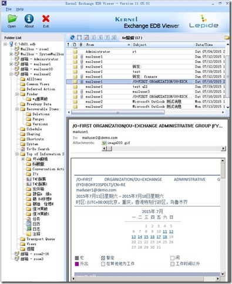232x284 pixels.
Task: Click the item type column header icon
Action: click(x=75, y=45)
